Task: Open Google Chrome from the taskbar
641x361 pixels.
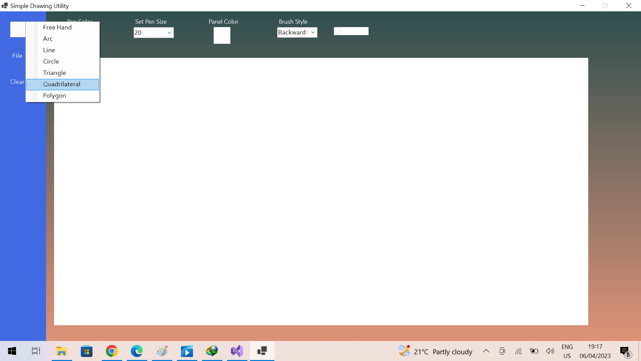Action: (112, 351)
